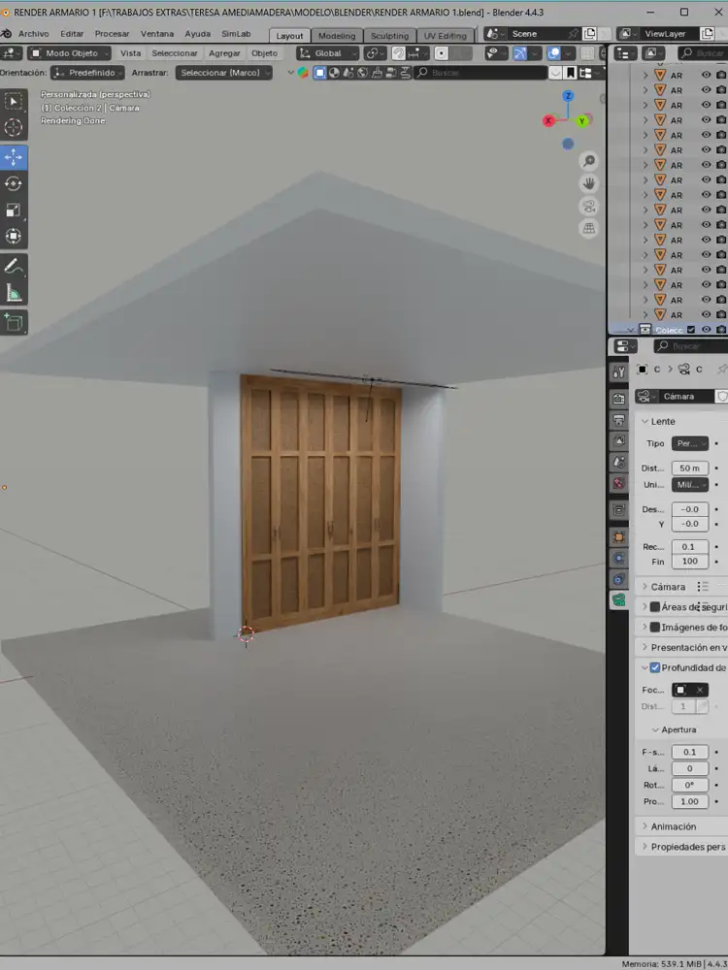Open the World properties tab
This screenshot has width=728, height=970.
618,483
